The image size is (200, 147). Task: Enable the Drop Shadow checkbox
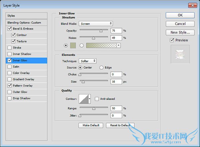tap(10, 98)
